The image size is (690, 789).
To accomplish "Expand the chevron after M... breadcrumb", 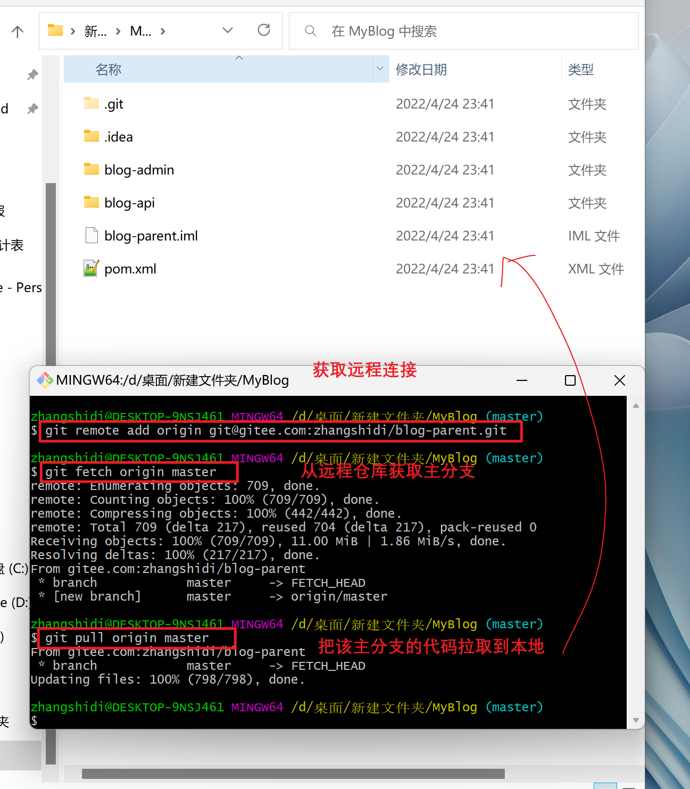I will tap(163, 31).
